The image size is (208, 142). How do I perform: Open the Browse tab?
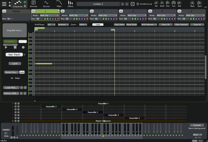tap(34, 4)
